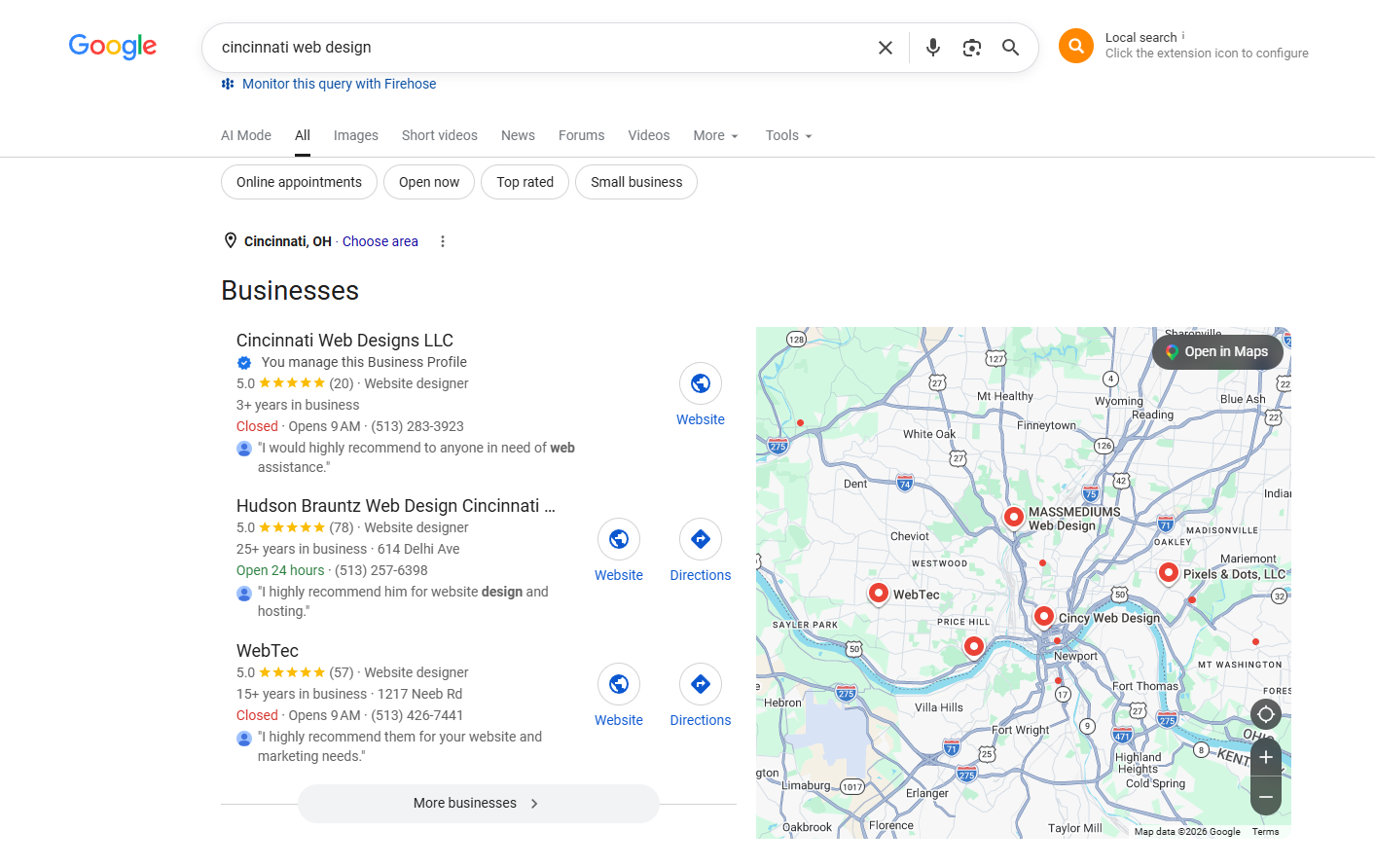Click the 1217 Neeb Rd address text
Image resolution: width=1375 pixels, height=867 pixels.
419,694
